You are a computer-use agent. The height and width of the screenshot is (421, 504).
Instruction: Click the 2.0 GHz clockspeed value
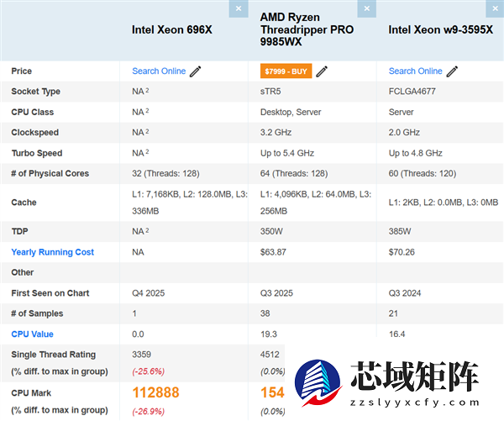tap(404, 133)
